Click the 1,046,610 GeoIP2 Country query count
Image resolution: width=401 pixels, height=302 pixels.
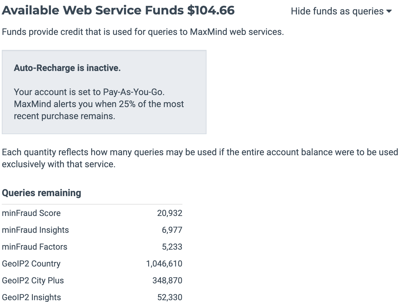(x=164, y=264)
